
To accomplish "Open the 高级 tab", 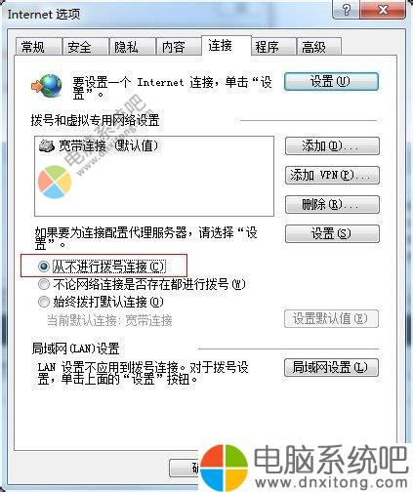I will pyautogui.click(x=319, y=47).
